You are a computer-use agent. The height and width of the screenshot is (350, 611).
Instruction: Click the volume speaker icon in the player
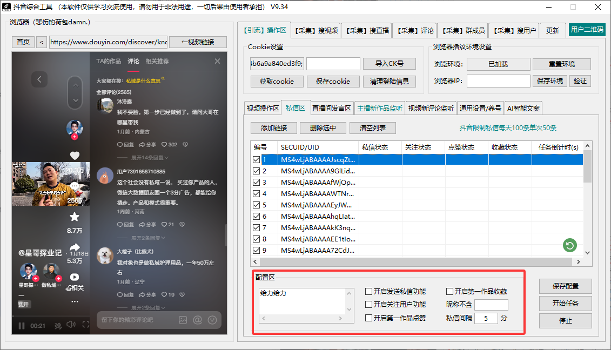pos(71,325)
